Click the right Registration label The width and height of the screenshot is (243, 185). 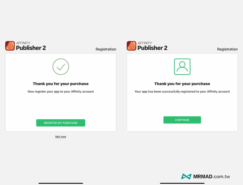[227, 49]
